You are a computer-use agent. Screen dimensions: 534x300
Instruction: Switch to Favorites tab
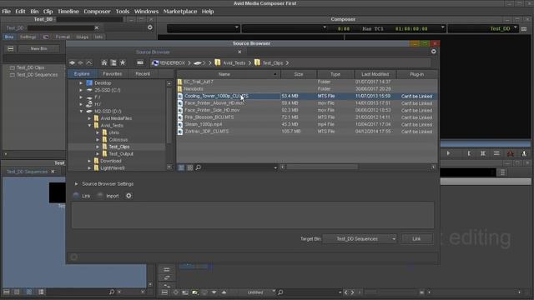(x=113, y=74)
